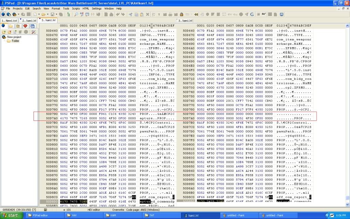Click 'off_com_report_' text in left pane
This screenshot has width=350, height=219.
156,197
